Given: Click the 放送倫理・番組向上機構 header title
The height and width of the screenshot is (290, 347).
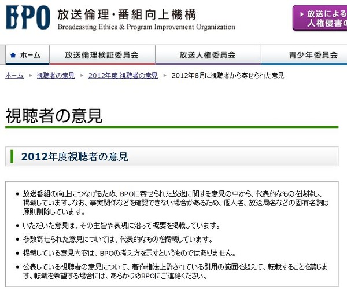Looking at the screenshot, I should [x=127, y=14].
